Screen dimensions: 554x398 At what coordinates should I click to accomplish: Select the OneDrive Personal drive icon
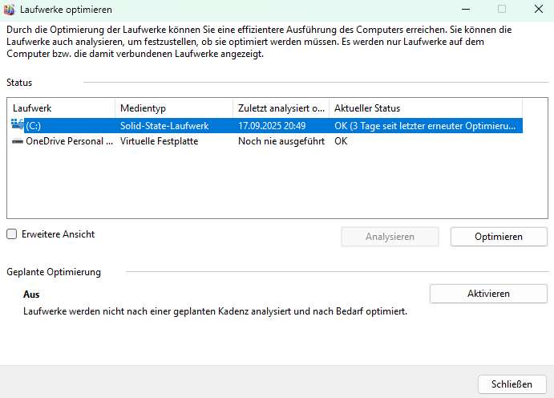tap(18, 141)
